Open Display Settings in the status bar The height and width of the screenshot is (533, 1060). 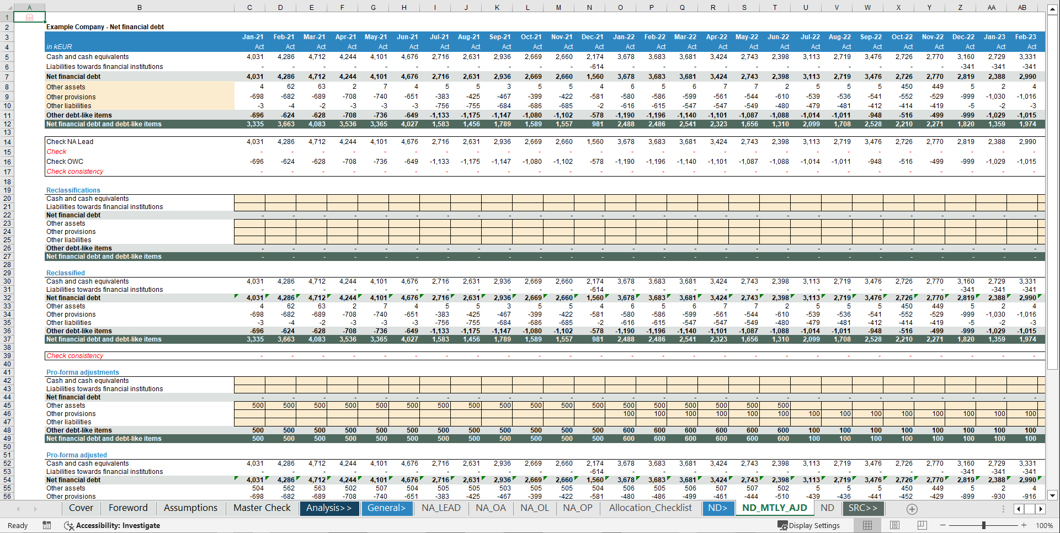(808, 525)
